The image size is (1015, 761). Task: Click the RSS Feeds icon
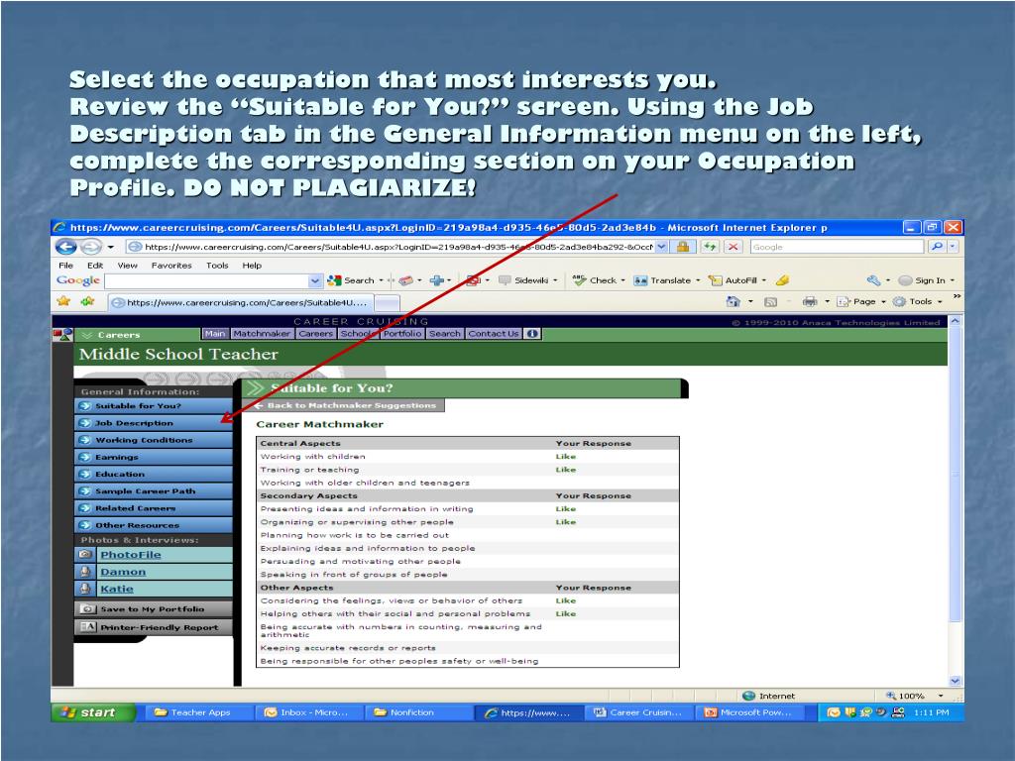[770, 301]
